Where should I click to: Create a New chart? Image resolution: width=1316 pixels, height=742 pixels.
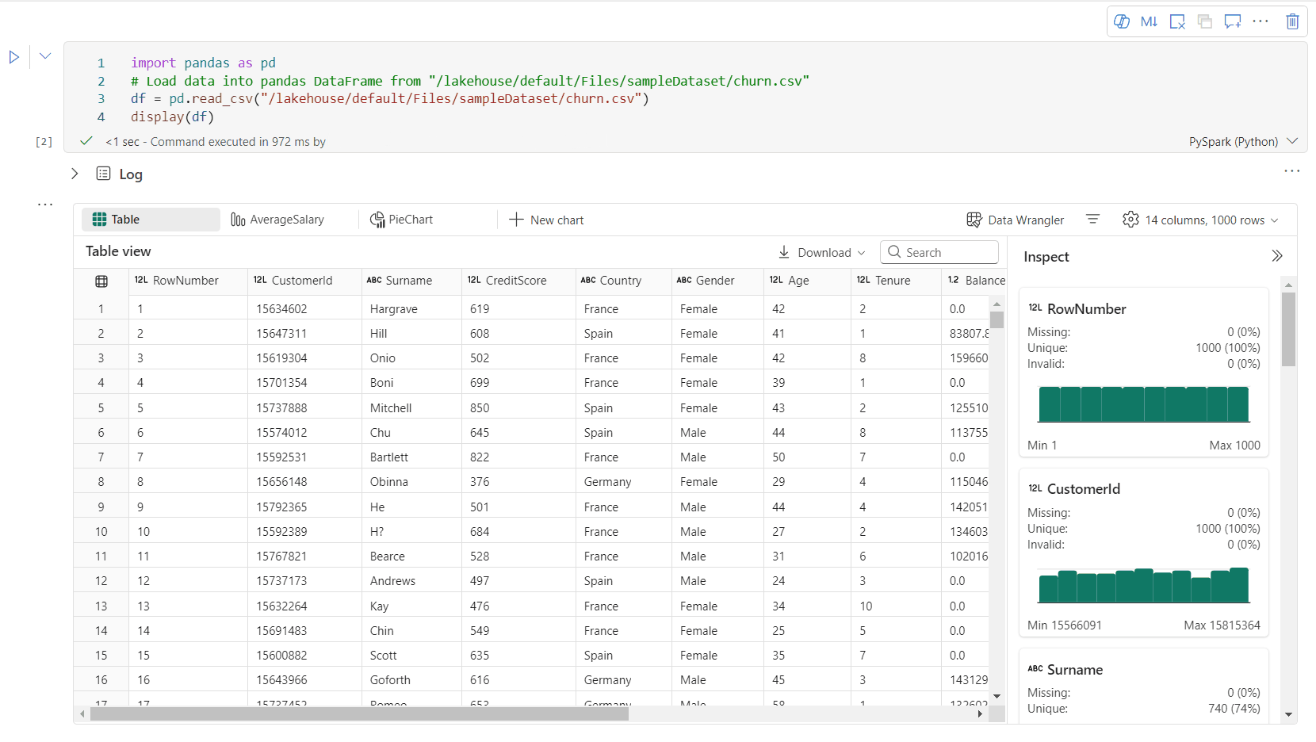tap(546, 220)
